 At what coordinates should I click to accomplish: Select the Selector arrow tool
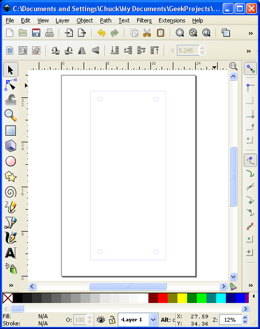pos(10,69)
